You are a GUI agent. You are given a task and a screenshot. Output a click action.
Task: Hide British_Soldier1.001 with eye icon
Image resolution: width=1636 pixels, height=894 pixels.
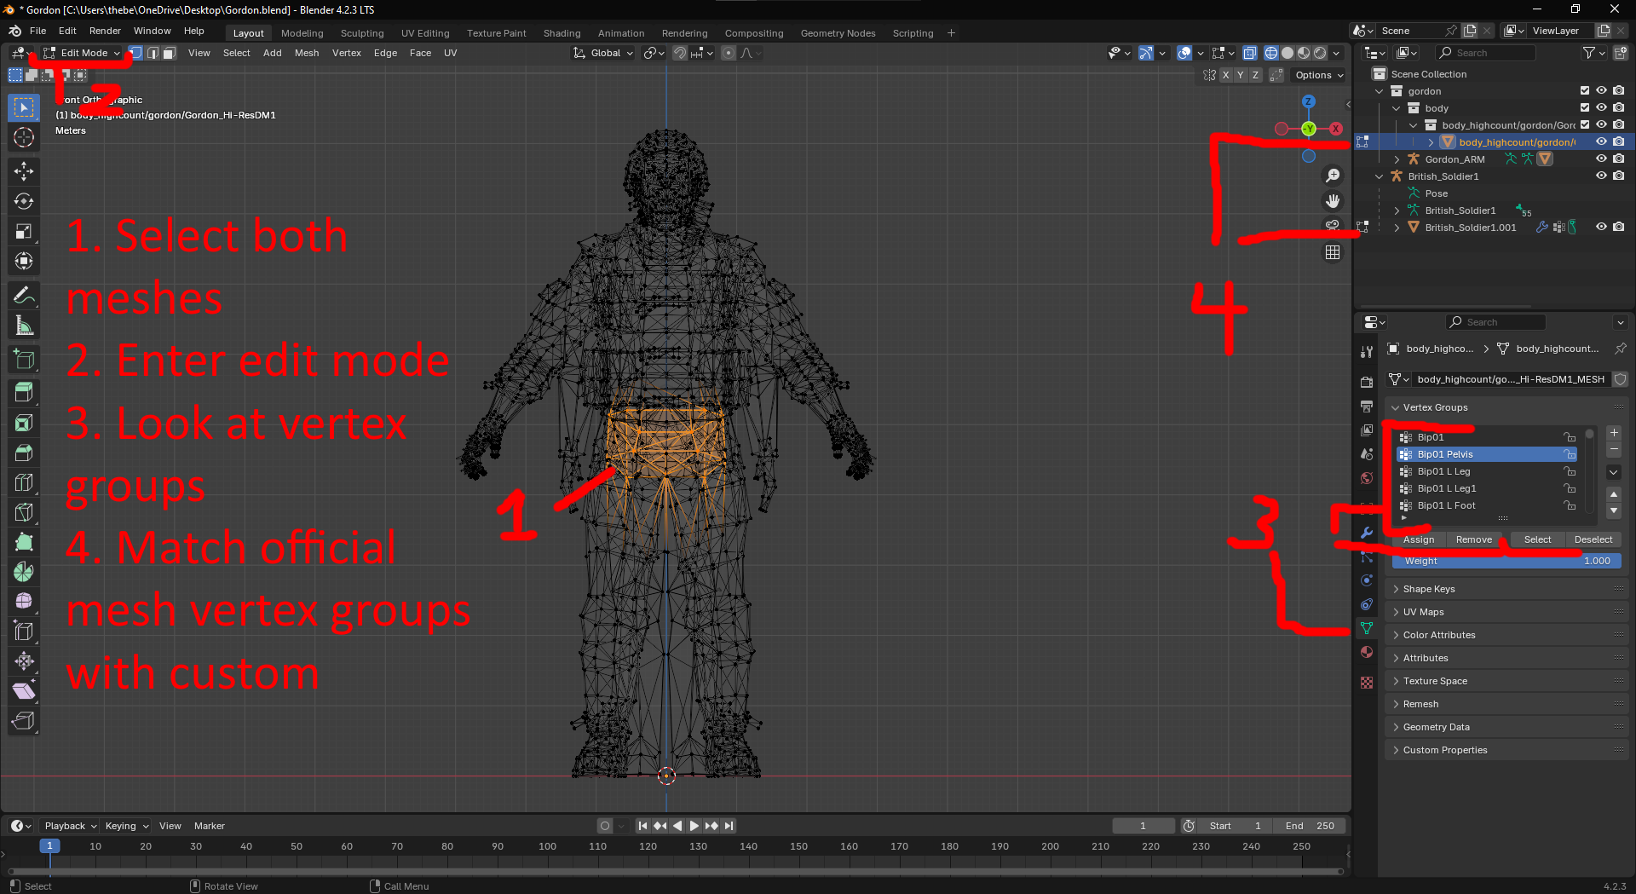pyautogui.click(x=1601, y=228)
